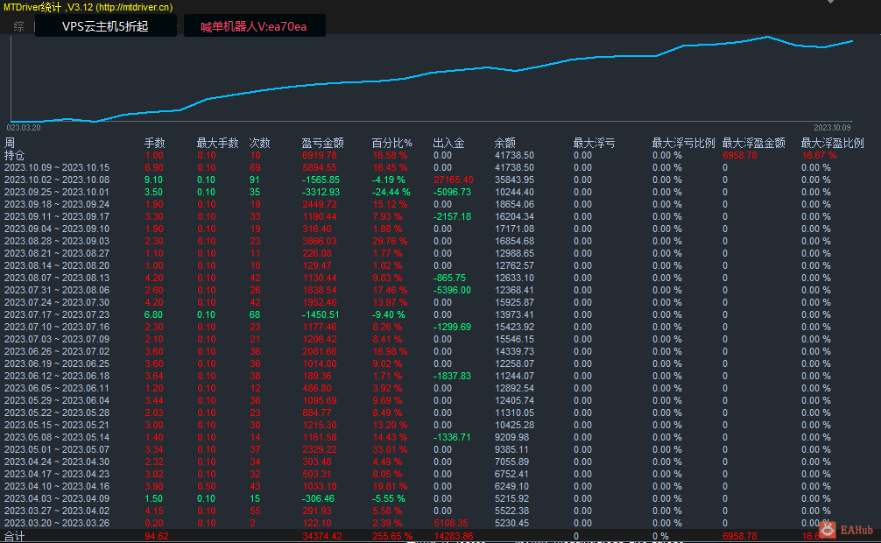Click the 次数 column header
The image size is (881, 543).
click(259, 143)
